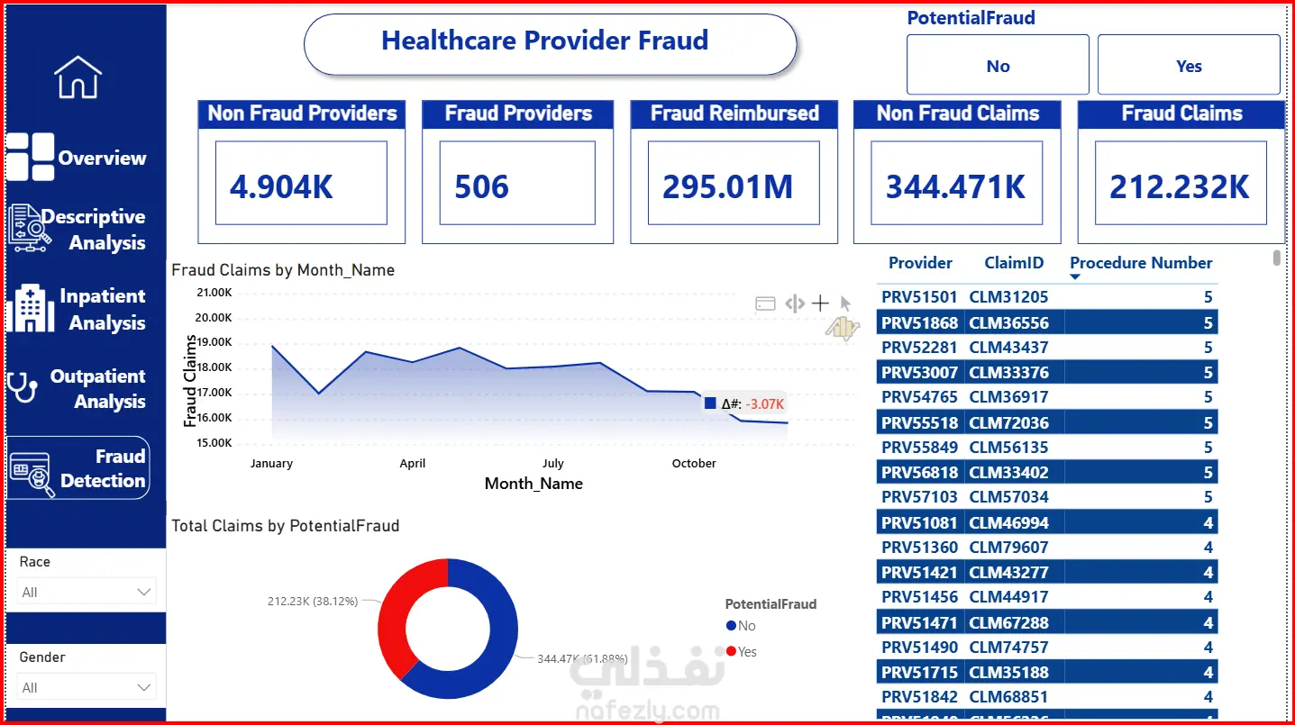Click the Non Fraud Providers value 4.904K
Screen dimensions: 1295x725
(x=281, y=186)
